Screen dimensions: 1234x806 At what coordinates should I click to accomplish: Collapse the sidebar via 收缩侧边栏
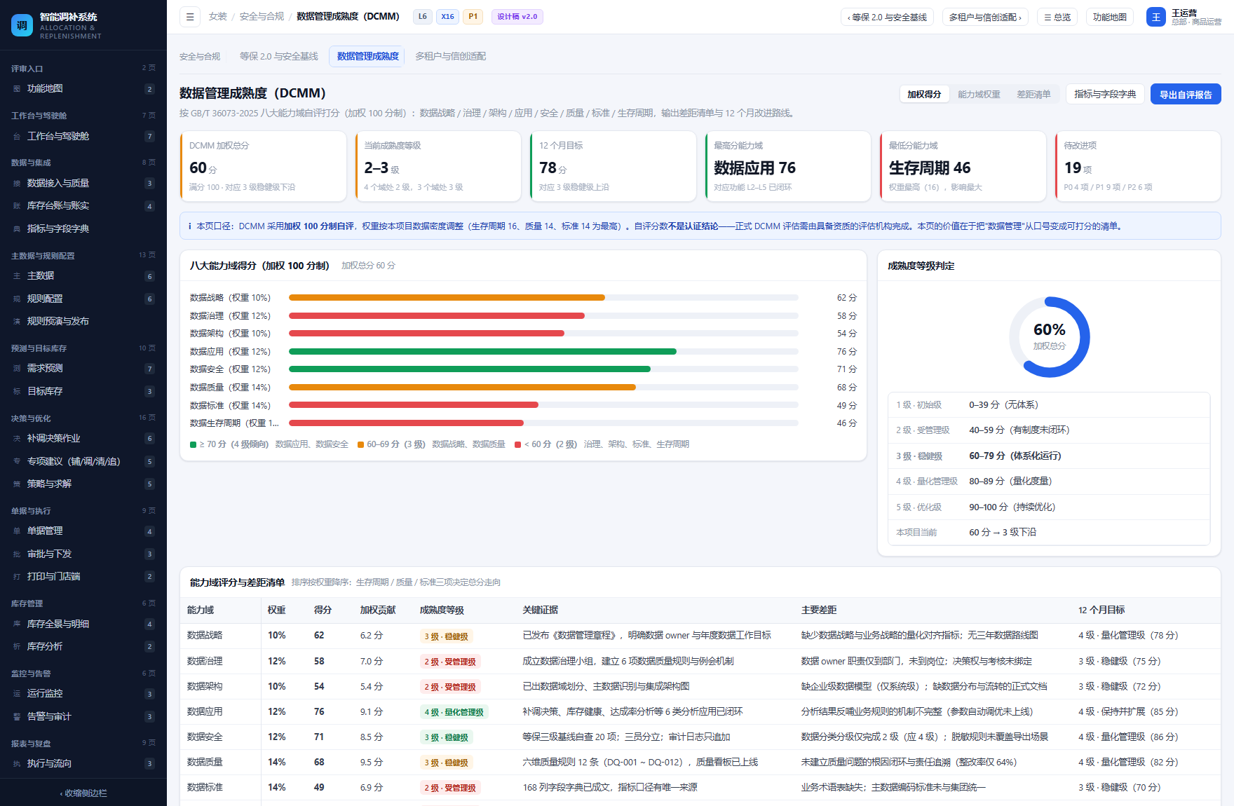tap(83, 793)
